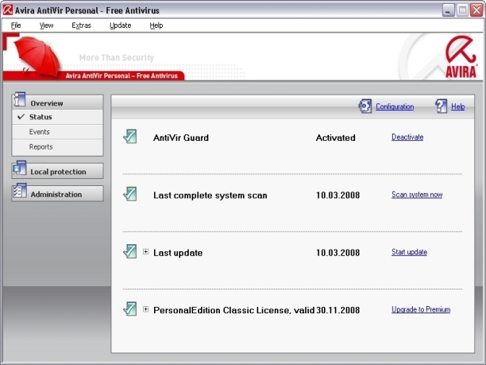Expand the PersonalEdition Classic License details
Viewport: 486px width, 365px height.
pos(146,309)
